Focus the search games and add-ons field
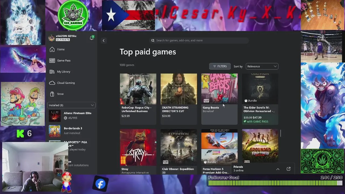 (x=199, y=40)
